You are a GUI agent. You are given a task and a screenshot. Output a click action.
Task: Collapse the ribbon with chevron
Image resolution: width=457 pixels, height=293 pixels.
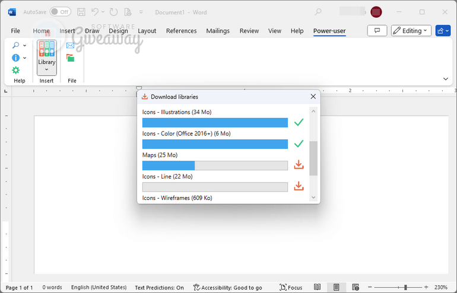[x=445, y=79]
